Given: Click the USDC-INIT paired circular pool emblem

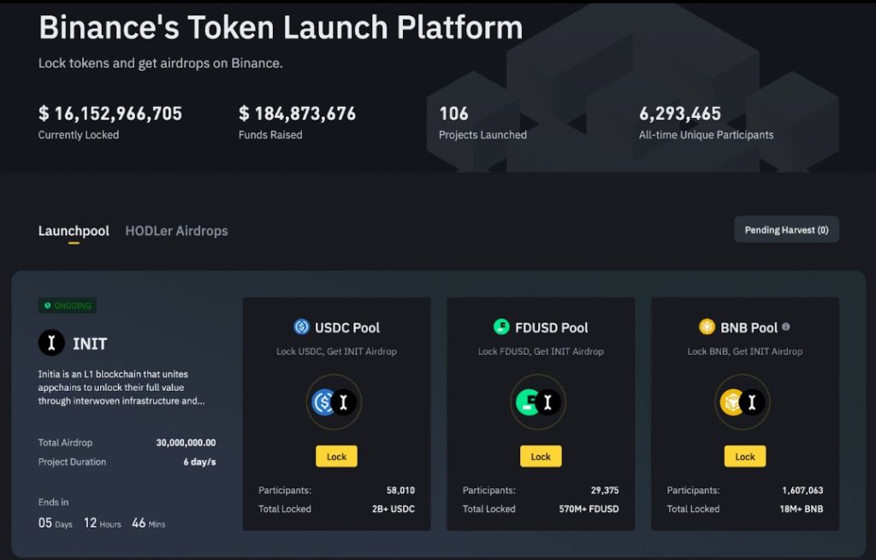Looking at the screenshot, I should coord(334,402).
